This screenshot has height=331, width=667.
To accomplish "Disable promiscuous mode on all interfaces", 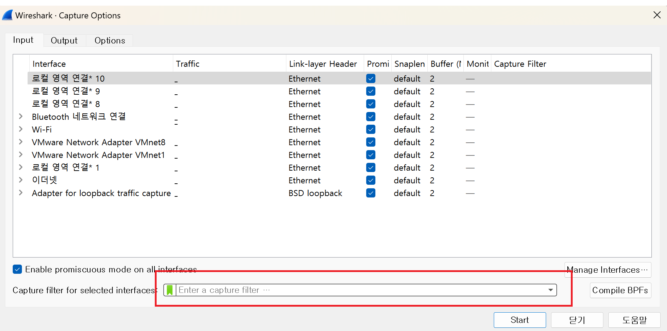I will pyautogui.click(x=17, y=270).
